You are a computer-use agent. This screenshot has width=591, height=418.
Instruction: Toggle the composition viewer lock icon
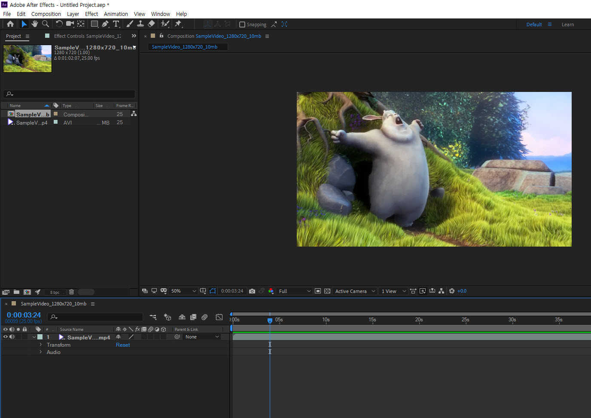pos(161,36)
